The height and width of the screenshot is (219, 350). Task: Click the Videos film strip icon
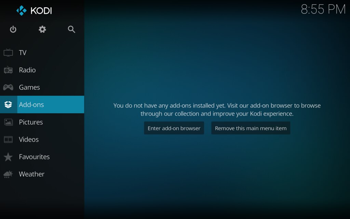point(8,140)
